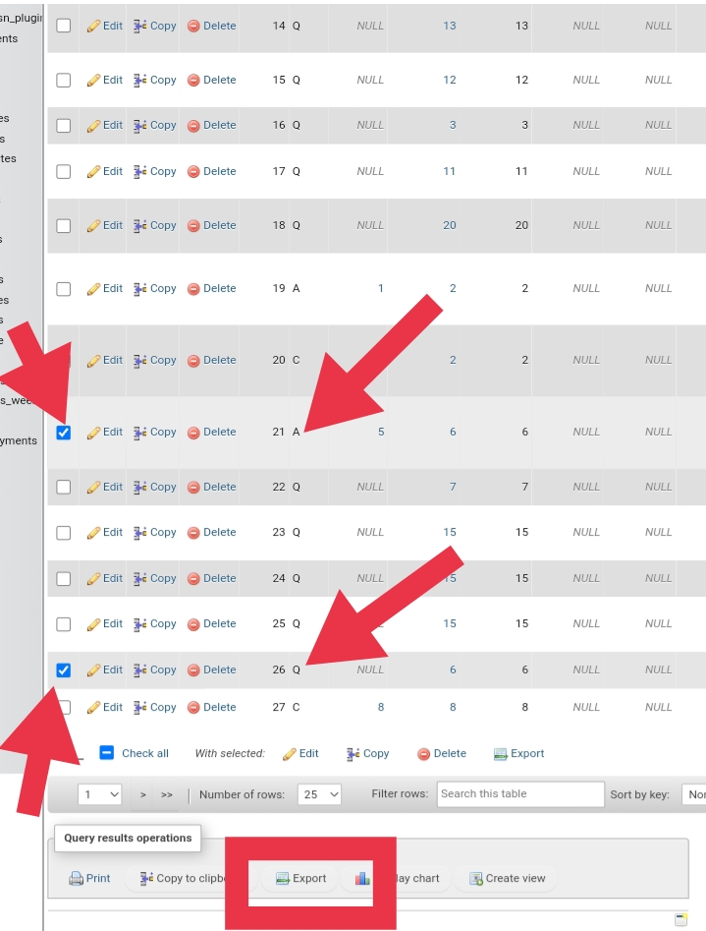Uncheck the checkbox for row 21
The width and height of the screenshot is (706, 931).
64,433
